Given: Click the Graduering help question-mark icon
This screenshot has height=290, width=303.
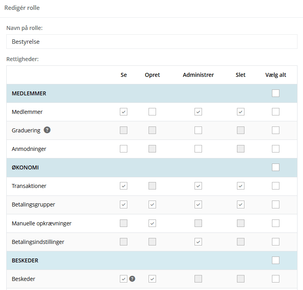Looking at the screenshot, I should (x=47, y=130).
